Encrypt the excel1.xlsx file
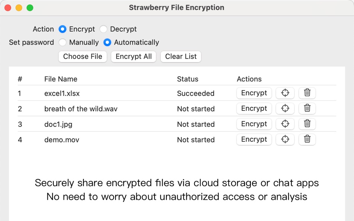This screenshot has width=354, height=221. pos(254,93)
